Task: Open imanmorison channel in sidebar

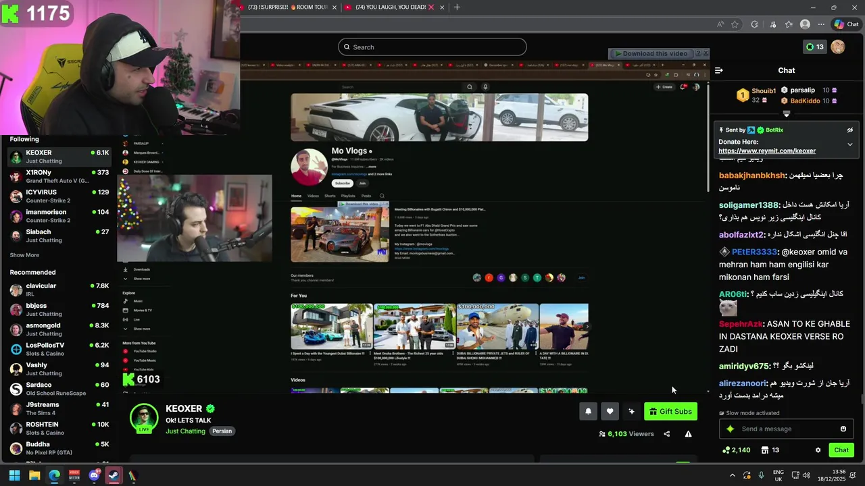Action: (59, 216)
